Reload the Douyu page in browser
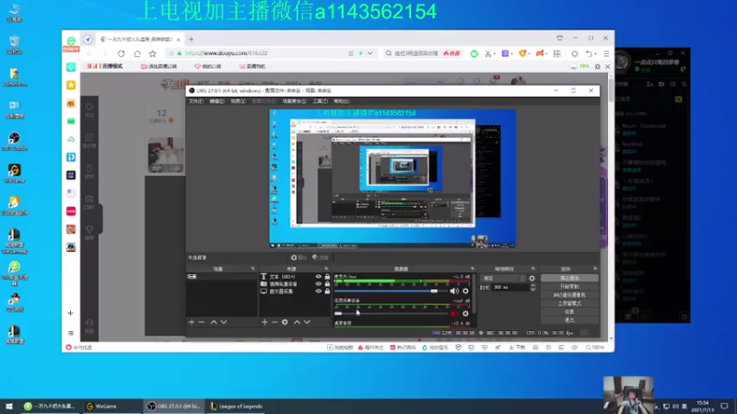The image size is (737, 414). (122, 53)
